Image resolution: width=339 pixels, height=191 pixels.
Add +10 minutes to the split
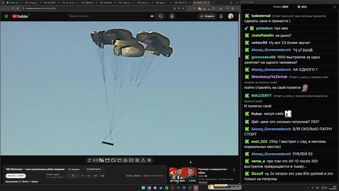95,176
